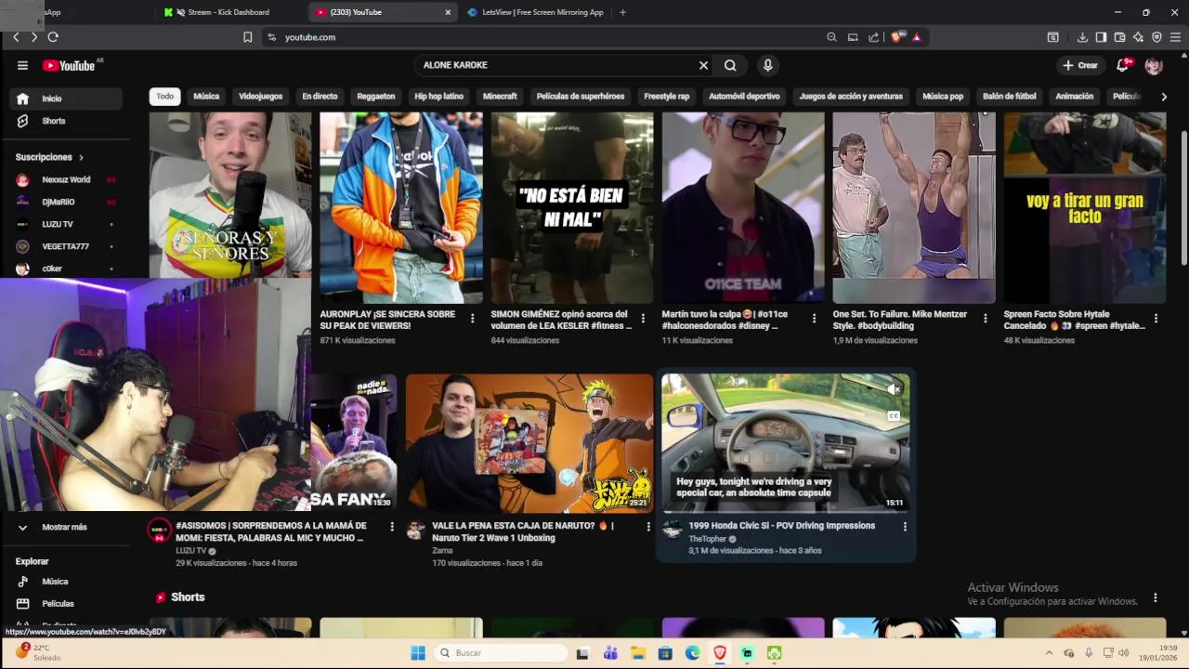Open the browser main menu icon
The width and height of the screenshot is (1189, 669).
click(1175, 37)
